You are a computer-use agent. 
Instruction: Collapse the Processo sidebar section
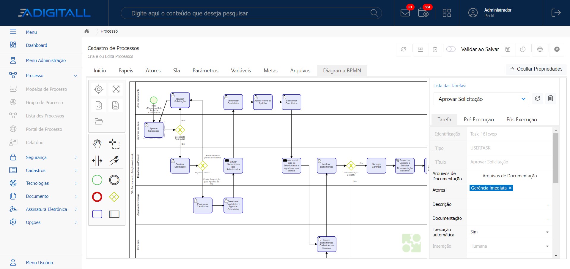coord(75,76)
